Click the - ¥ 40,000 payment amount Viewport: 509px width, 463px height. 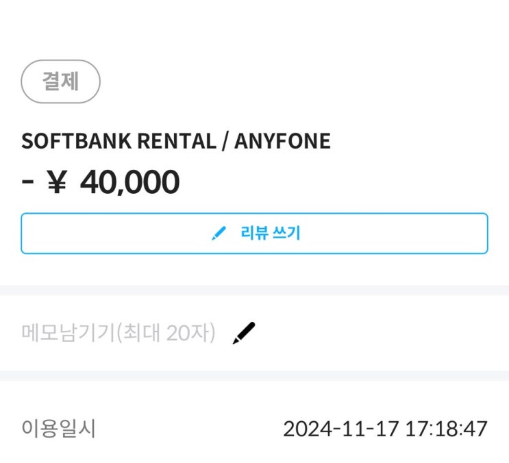point(101,182)
